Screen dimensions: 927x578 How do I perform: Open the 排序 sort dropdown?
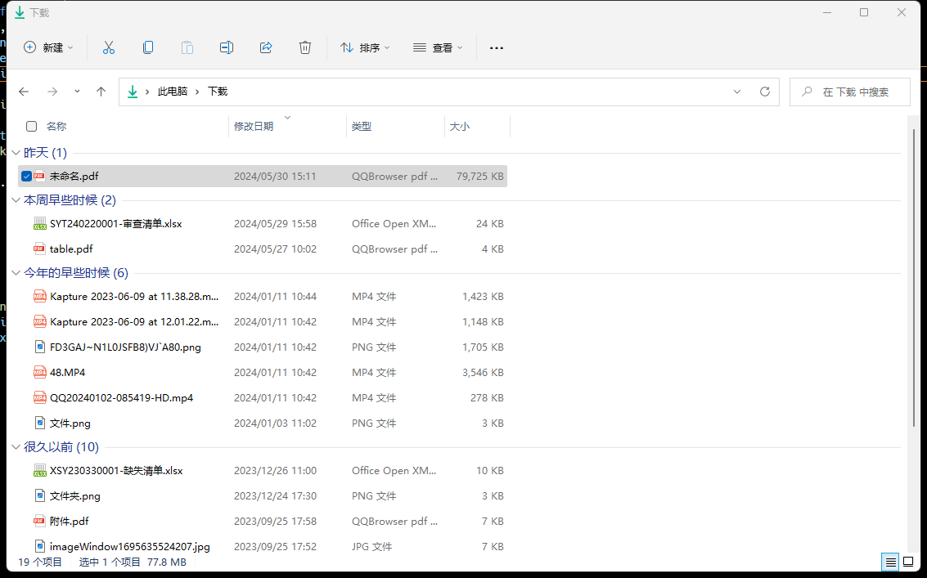point(365,48)
